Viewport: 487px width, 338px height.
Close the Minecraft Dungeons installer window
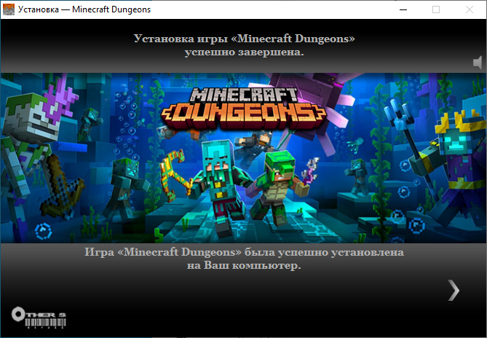click(470, 9)
